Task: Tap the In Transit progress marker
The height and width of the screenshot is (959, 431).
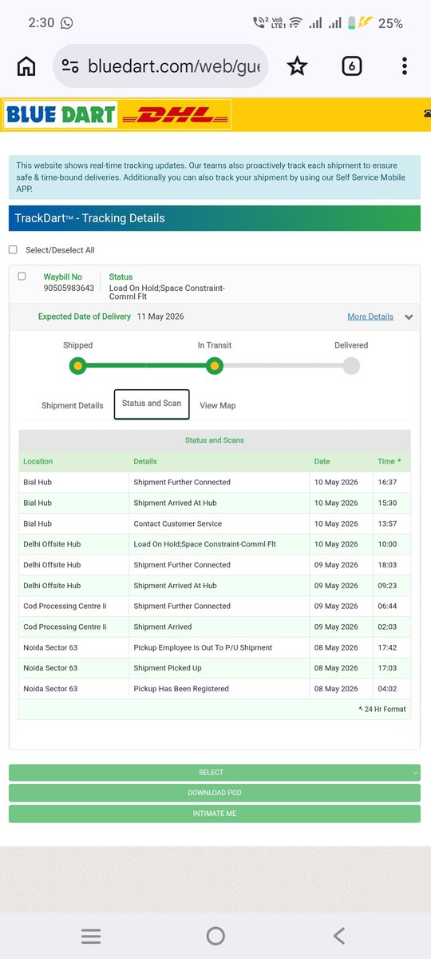Action: pyautogui.click(x=214, y=366)
